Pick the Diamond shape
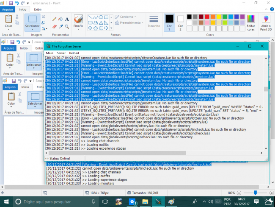Image resolution: width=275 pixels, height=207 pixels. (90, 28)
